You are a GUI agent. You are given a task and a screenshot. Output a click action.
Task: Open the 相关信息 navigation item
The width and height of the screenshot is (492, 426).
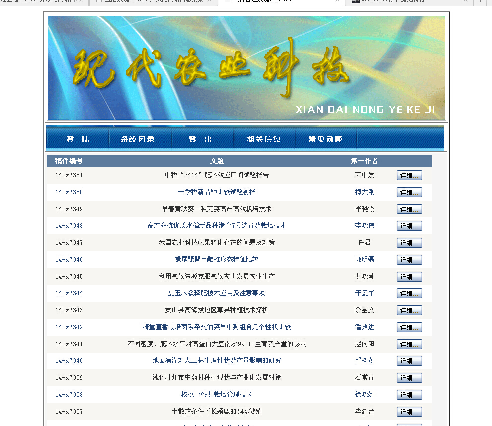(263, 139)
